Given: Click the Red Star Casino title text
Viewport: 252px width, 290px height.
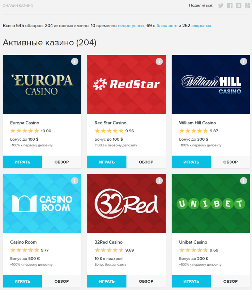Looking at the screenshot, I should pyautogui.click(x=111, y=123).
